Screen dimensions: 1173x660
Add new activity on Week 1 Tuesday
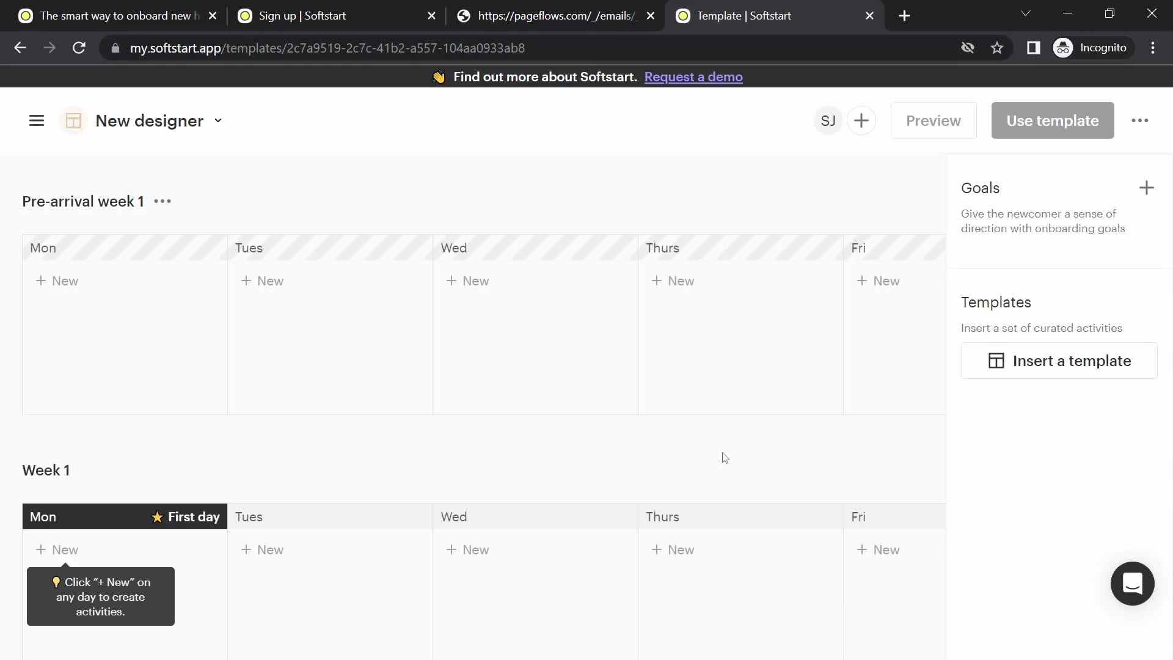pyautogui.click(x=262, y=549)
